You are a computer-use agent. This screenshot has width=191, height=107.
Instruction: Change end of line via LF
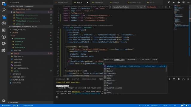pos(170,106)
